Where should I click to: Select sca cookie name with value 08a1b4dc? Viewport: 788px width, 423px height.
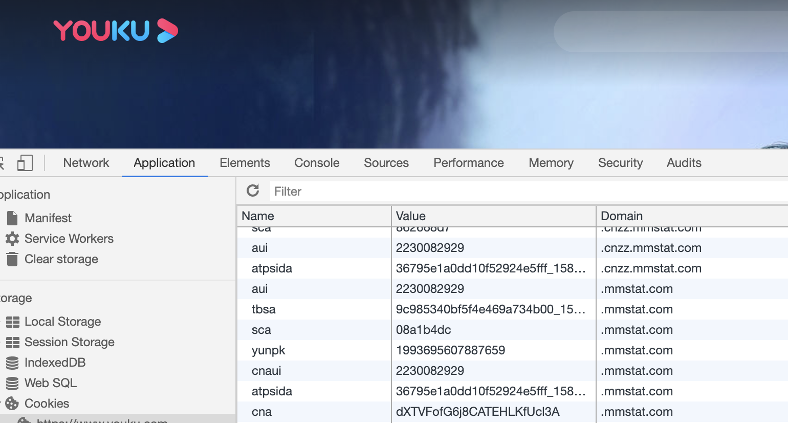(x=261, y=330)
